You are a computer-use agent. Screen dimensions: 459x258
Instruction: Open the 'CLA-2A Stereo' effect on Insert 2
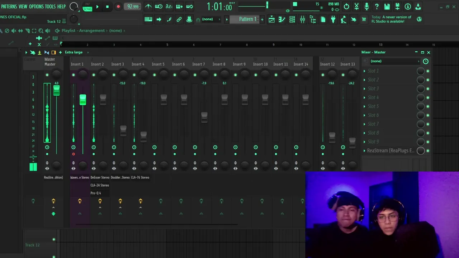click(100, 185)
